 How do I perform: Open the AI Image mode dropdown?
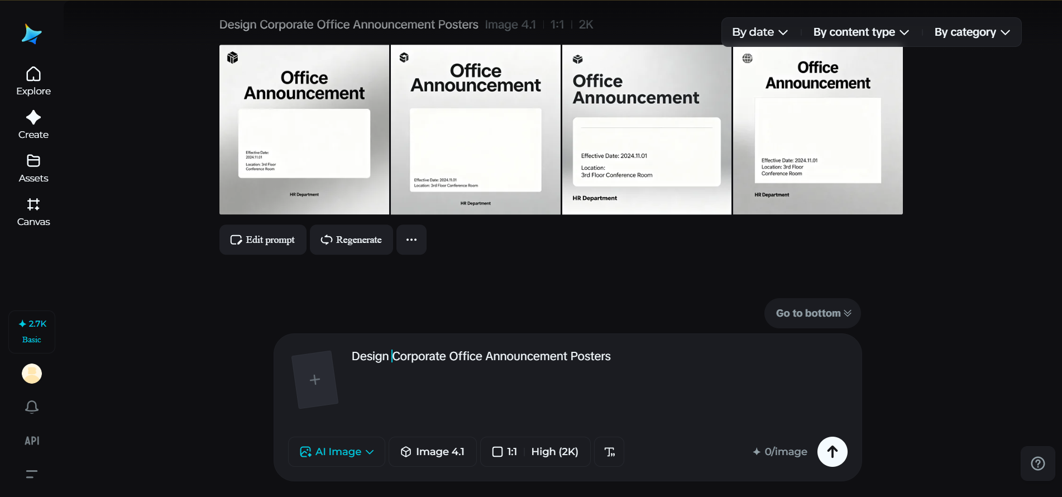pos(337,452)
